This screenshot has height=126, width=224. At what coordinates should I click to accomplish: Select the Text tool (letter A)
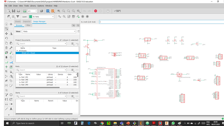11,109
